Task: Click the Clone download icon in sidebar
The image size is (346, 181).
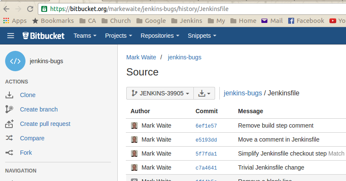Action: tap(9, 95)
